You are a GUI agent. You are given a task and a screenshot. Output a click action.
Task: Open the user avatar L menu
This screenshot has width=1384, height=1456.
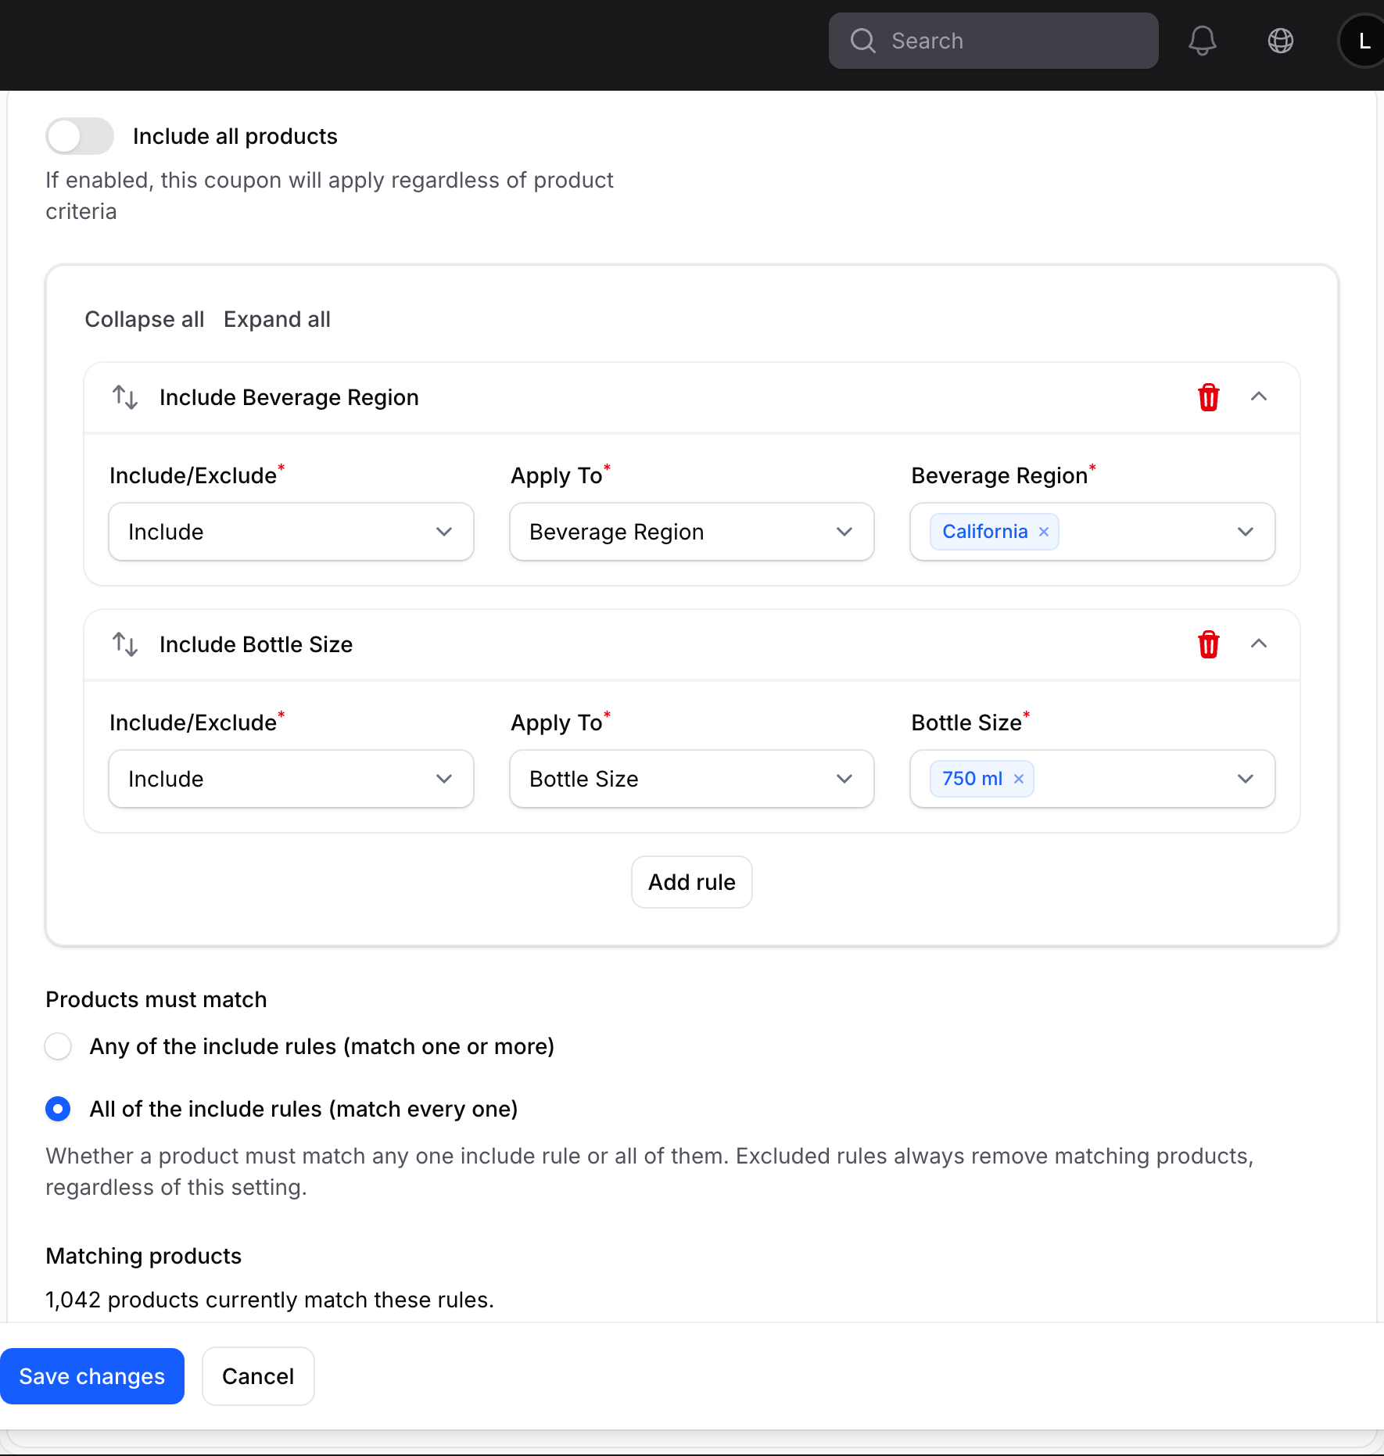click(x=1364, y=41)
